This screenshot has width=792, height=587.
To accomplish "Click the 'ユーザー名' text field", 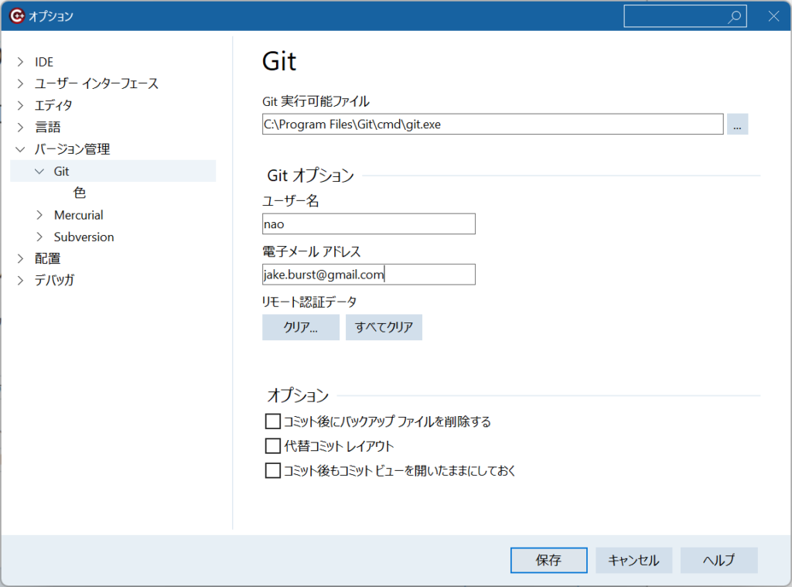I will pyautogui.click(x=368, y=224).
